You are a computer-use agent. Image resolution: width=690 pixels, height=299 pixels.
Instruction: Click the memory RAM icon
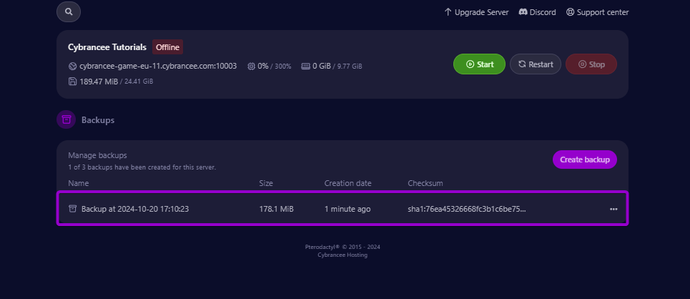tap(306, 67)
